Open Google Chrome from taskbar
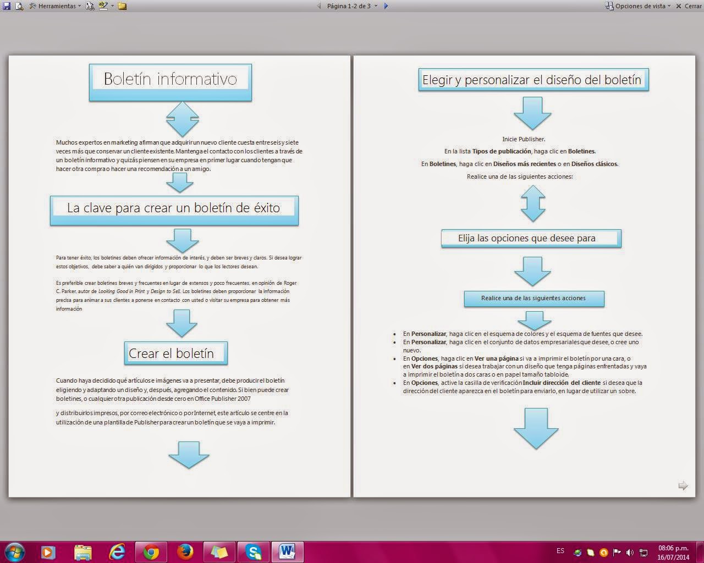 [151, 551]
